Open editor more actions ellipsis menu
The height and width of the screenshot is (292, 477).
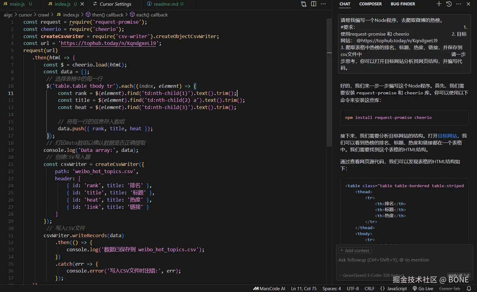323,4
